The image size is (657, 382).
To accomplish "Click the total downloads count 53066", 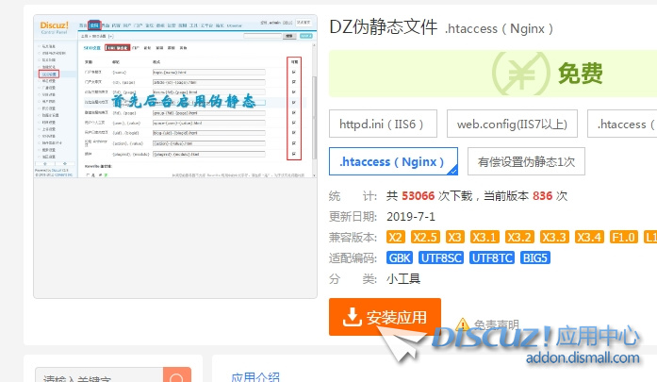I will coord(418,196).
